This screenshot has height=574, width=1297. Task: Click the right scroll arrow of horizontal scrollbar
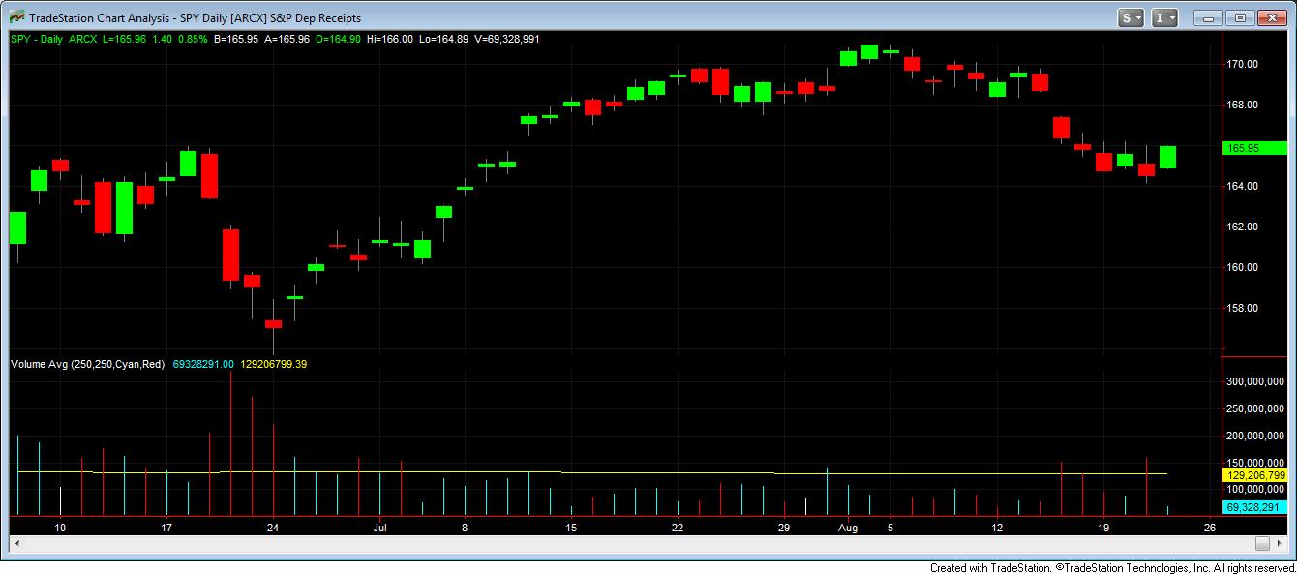[1280, 543]
